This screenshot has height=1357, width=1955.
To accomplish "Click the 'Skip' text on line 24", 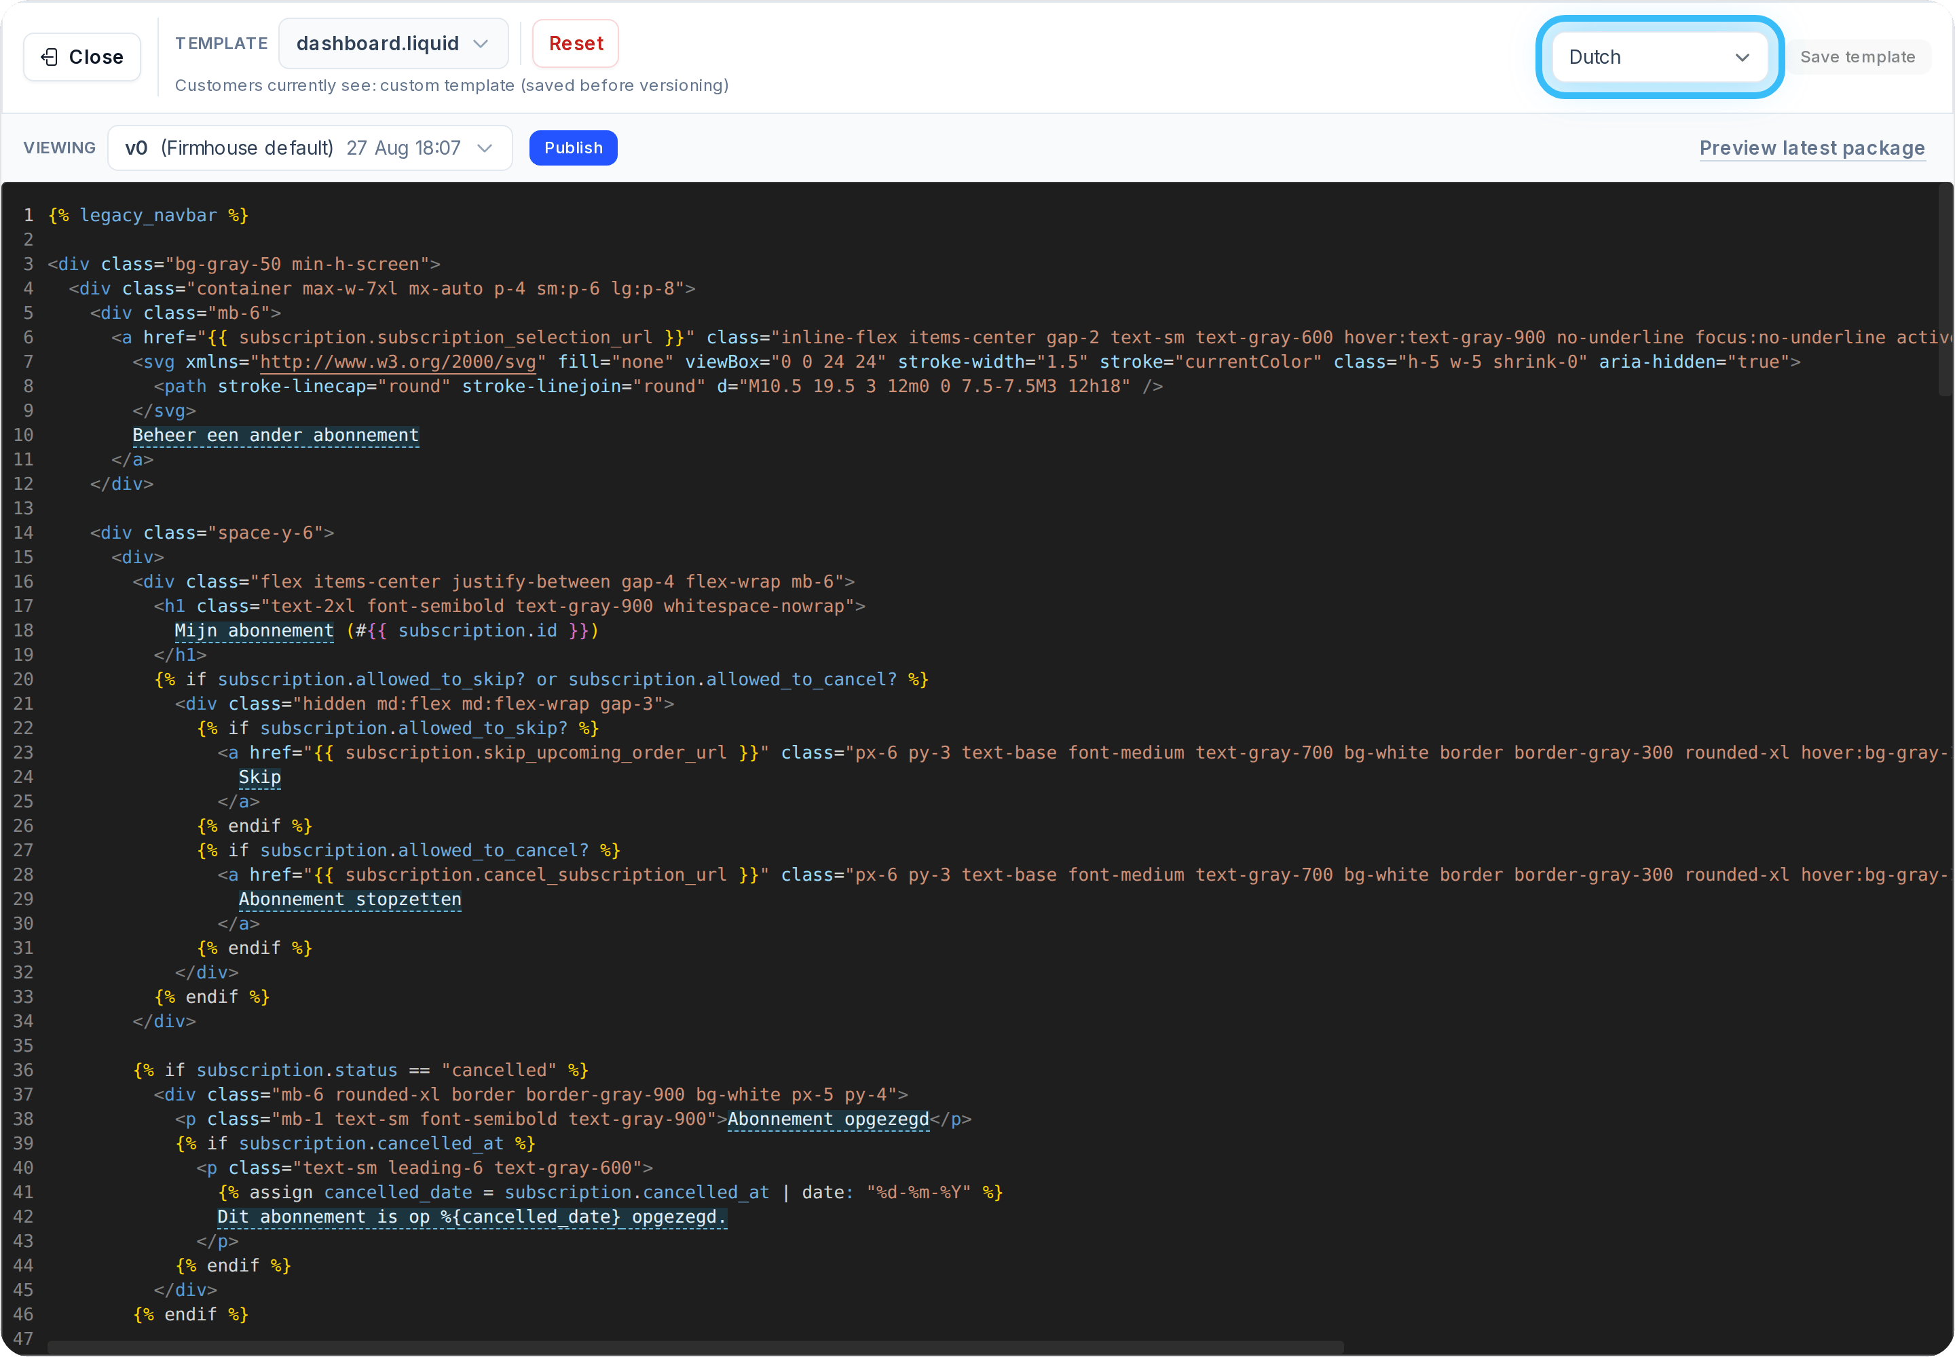I will point(259,777).
